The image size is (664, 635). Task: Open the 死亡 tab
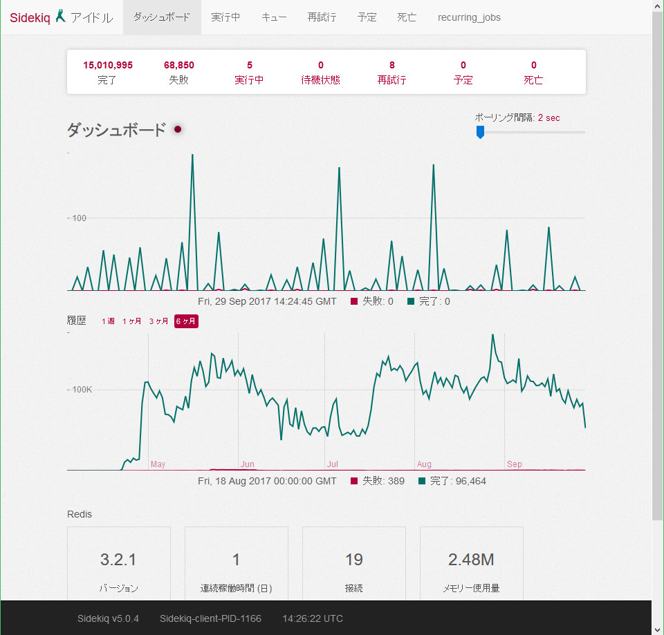pyautogui.click(x=407, y=17)
